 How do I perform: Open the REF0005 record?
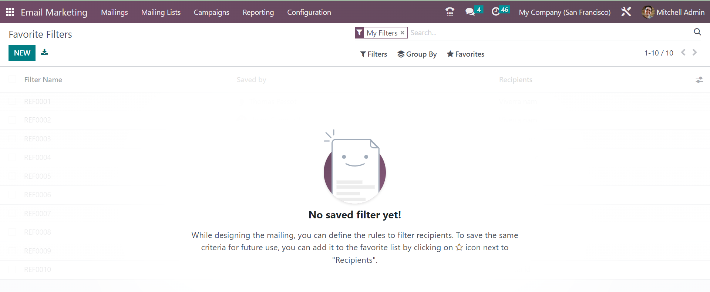point(37,176)
